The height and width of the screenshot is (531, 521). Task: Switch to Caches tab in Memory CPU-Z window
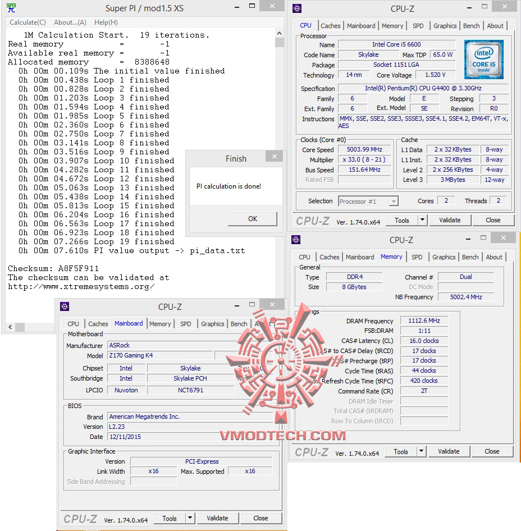329,257
